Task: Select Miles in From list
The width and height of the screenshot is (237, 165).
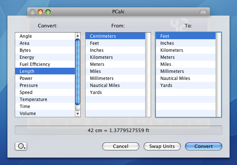Action: point(115,71)
